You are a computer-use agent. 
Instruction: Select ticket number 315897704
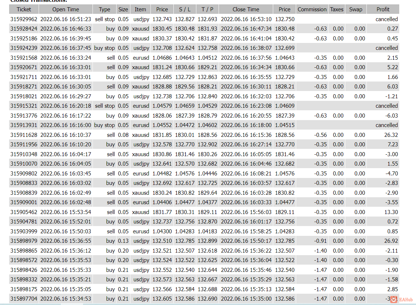(24, 299)
